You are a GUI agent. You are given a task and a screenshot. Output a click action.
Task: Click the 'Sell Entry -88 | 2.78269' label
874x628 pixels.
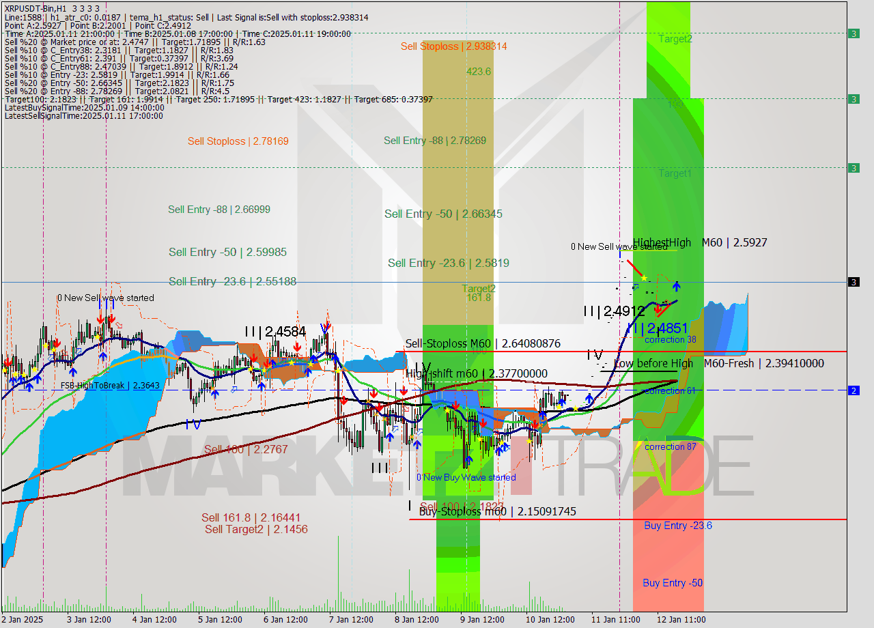point(435,141)
